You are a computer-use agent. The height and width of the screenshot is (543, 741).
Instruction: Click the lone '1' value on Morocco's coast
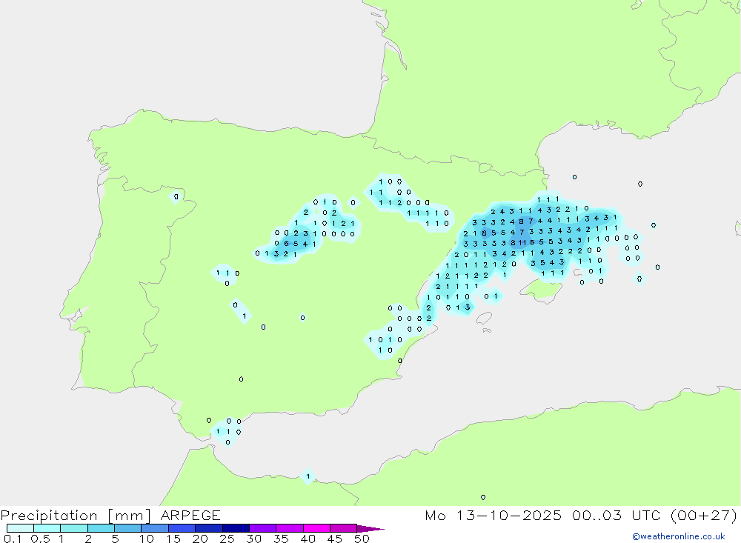tap(308, 476)
